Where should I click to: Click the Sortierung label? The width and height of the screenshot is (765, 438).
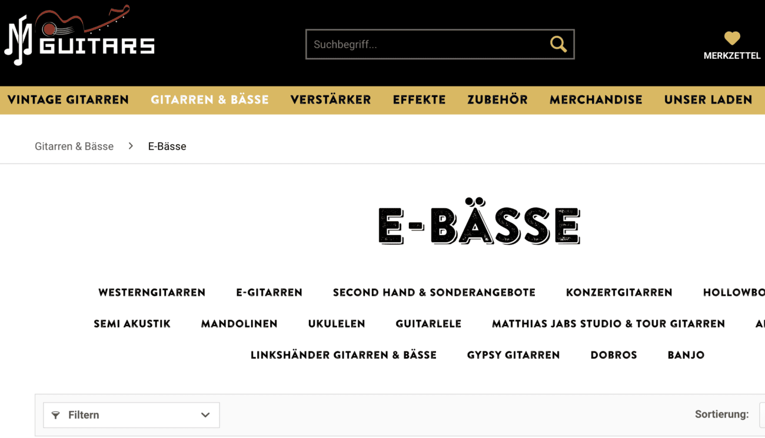pyautogui.click(x=721, y=414)
